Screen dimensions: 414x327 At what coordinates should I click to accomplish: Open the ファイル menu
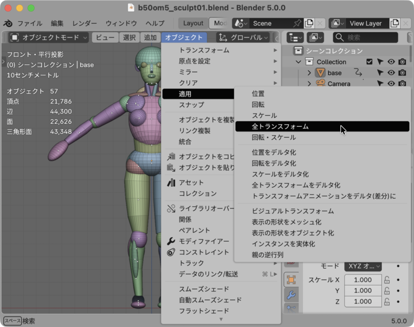click(29, 23)
